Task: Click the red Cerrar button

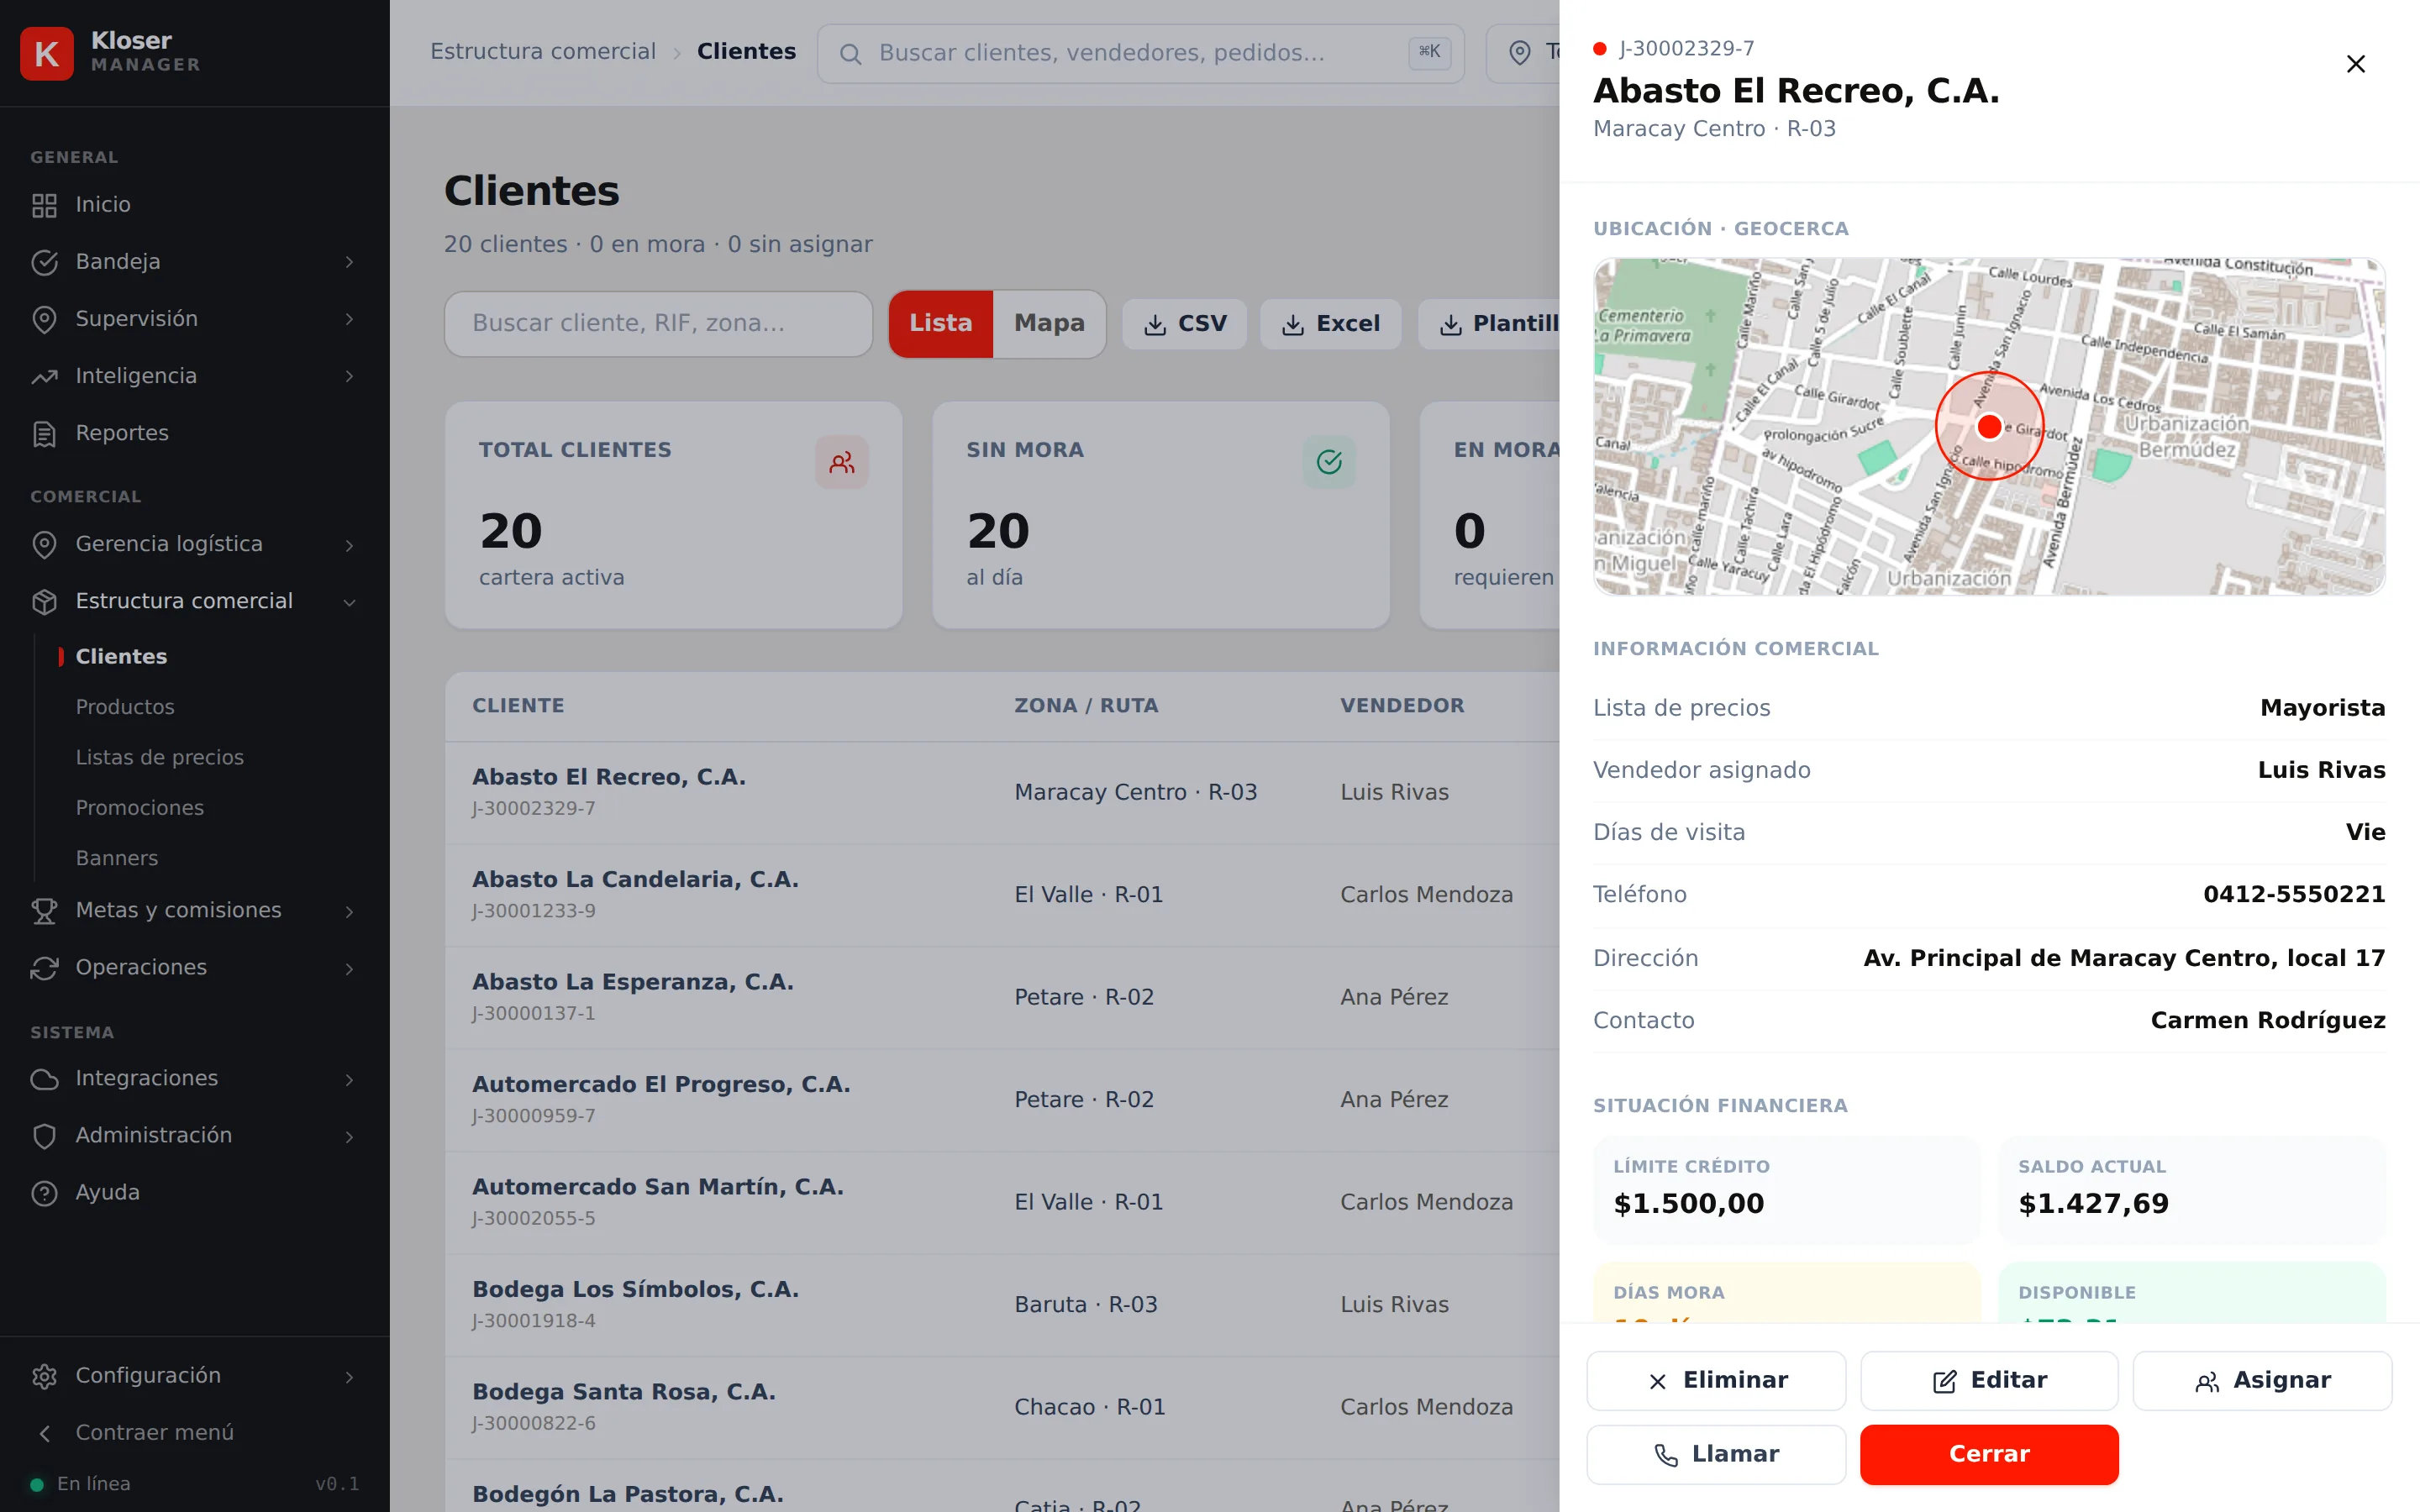Action: tap(1989, 1454)
